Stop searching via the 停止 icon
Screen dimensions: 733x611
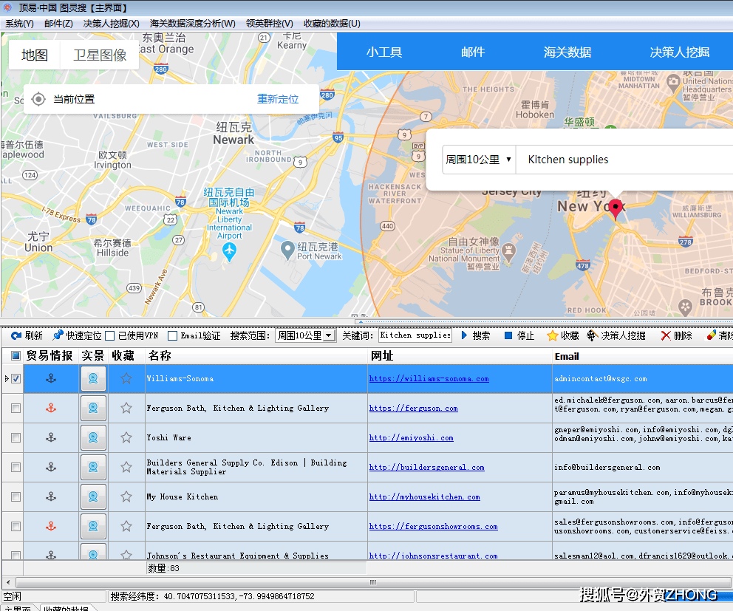point(508,335)
